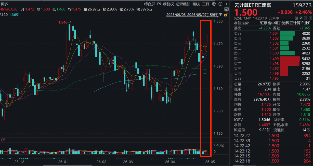Open F9 detailed information
This screenshot has width=313, height=166.
[x=159, y=4]
